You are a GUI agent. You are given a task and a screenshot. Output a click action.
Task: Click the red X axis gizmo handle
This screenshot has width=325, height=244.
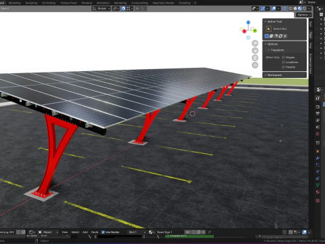click(244, 31)
